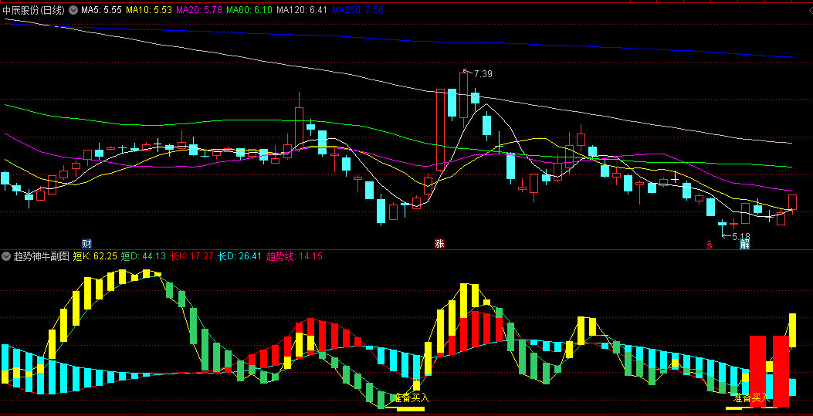Select the MA10: 5.53 indicator label
The height and width of the screenshot is (416, 813).
pyautogui.click(x=149, y=9)
